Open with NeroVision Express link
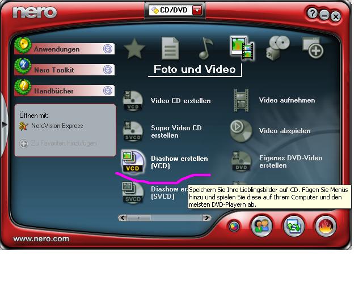363x290 pixels. pos(57,126)
